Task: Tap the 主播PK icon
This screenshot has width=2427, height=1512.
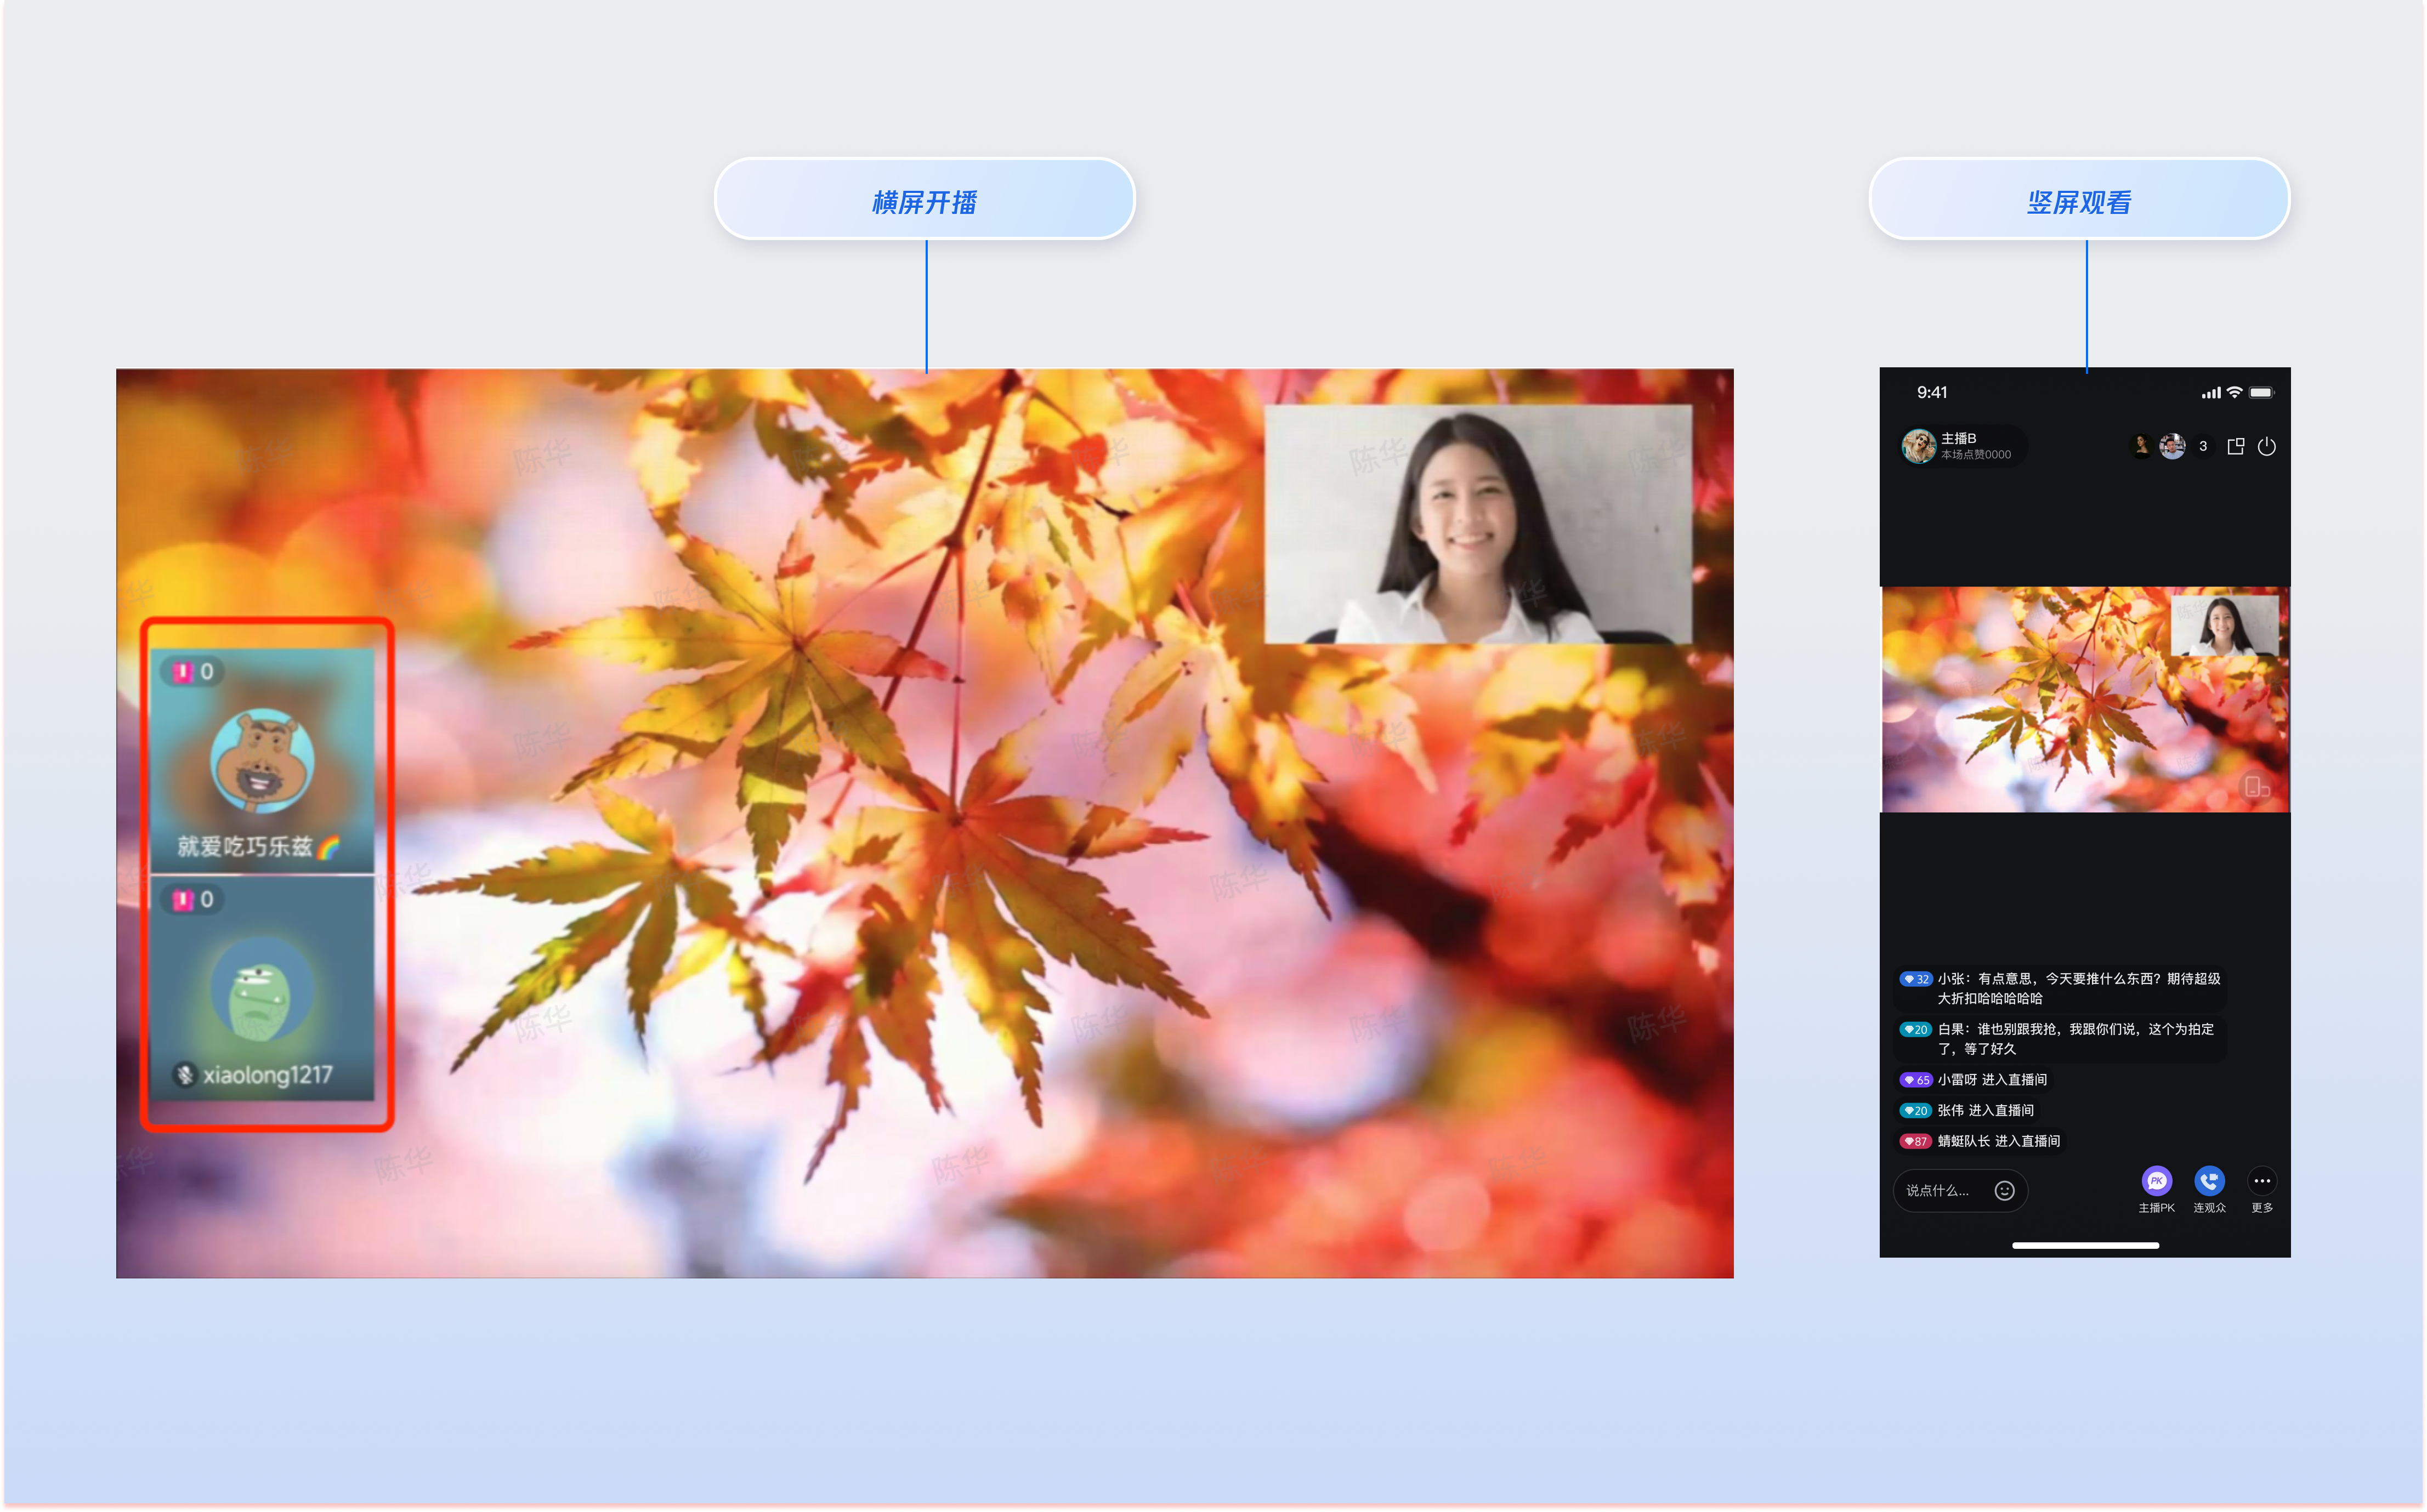Action: click(2156, 1181)
